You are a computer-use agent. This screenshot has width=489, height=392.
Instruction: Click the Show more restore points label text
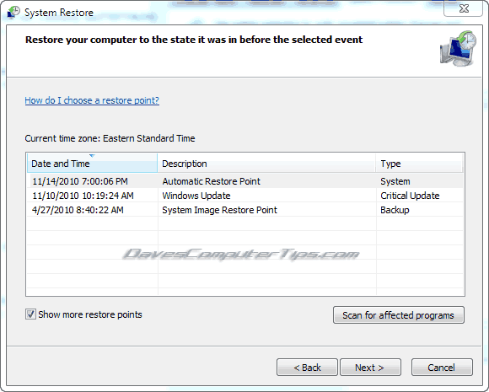(90, 314)
